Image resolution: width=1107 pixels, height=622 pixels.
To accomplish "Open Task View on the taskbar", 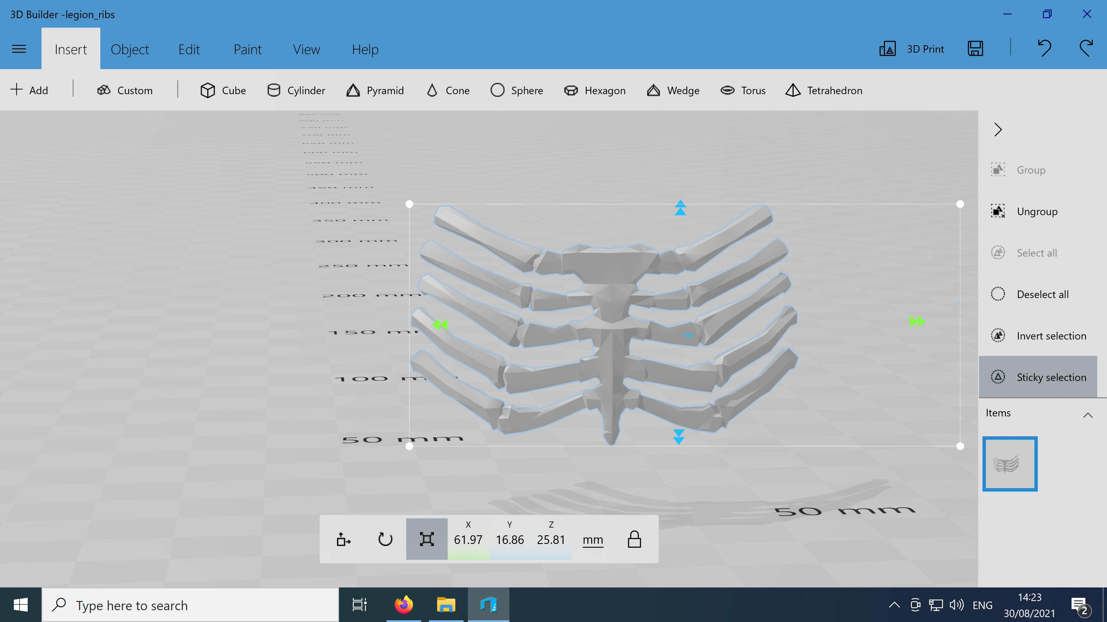I will tap(359, 605).
